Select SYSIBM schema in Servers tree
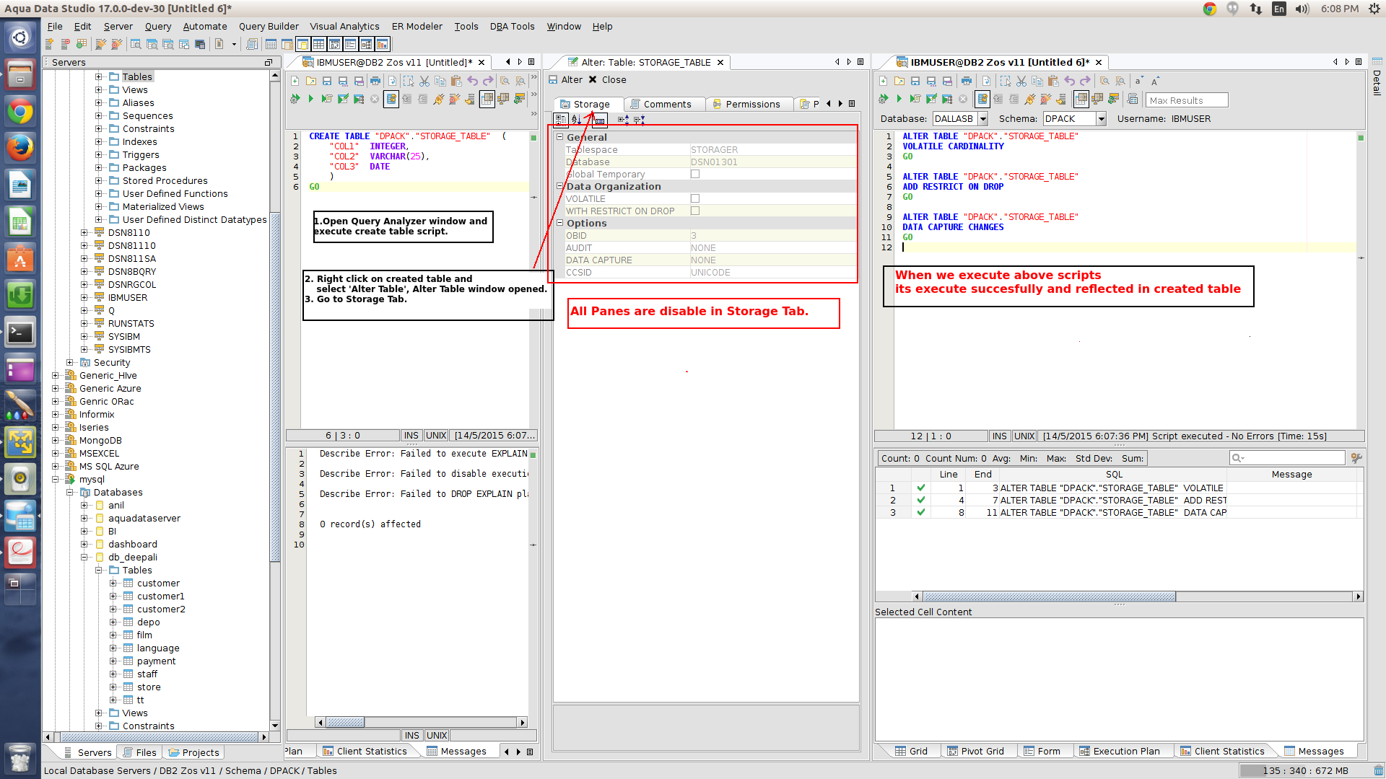Viewport: 1386px width, 779px height. tap(124, 336)
